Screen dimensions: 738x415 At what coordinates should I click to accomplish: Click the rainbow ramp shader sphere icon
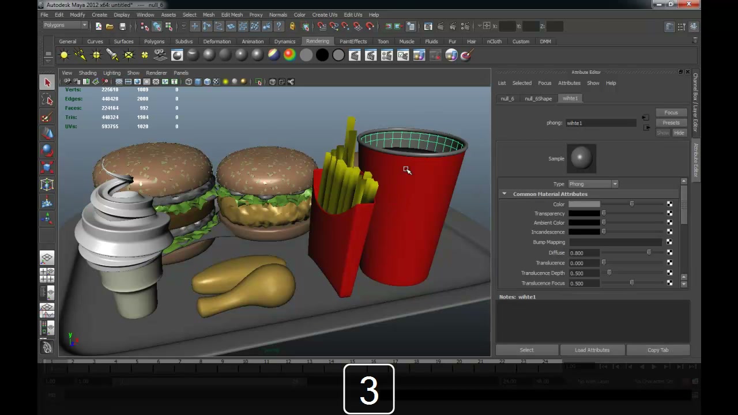click(290, 55)
